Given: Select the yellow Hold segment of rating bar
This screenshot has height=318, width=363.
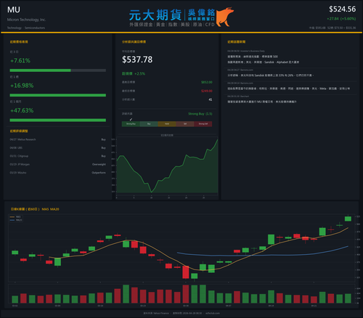Looking at the screenshot, I should point(167,124).
